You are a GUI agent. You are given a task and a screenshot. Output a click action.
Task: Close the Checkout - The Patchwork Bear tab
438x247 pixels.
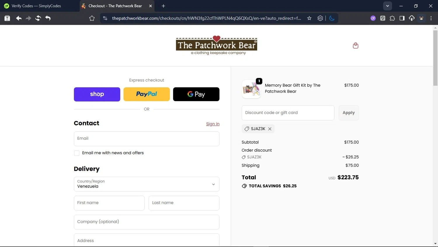(x=150, y=6)
